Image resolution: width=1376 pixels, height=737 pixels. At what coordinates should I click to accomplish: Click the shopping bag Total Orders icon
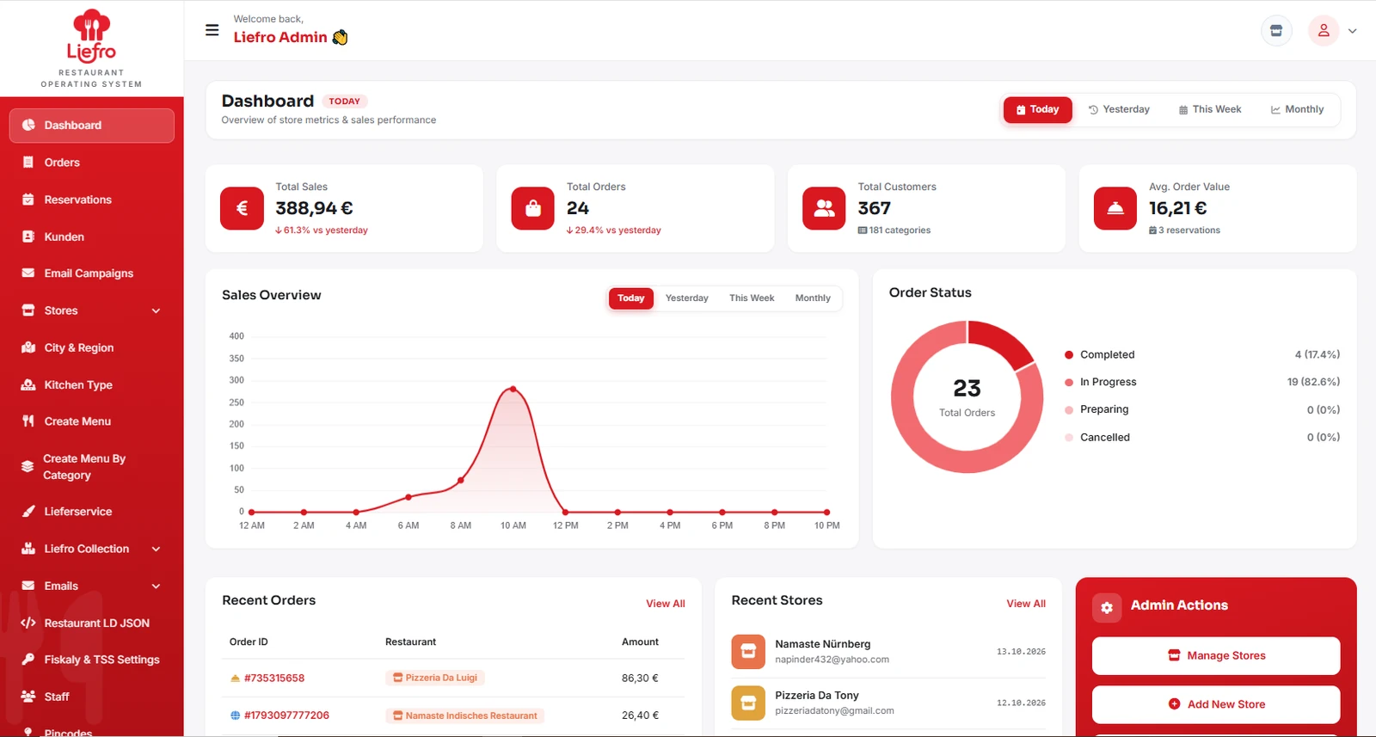tap(533, 208)
